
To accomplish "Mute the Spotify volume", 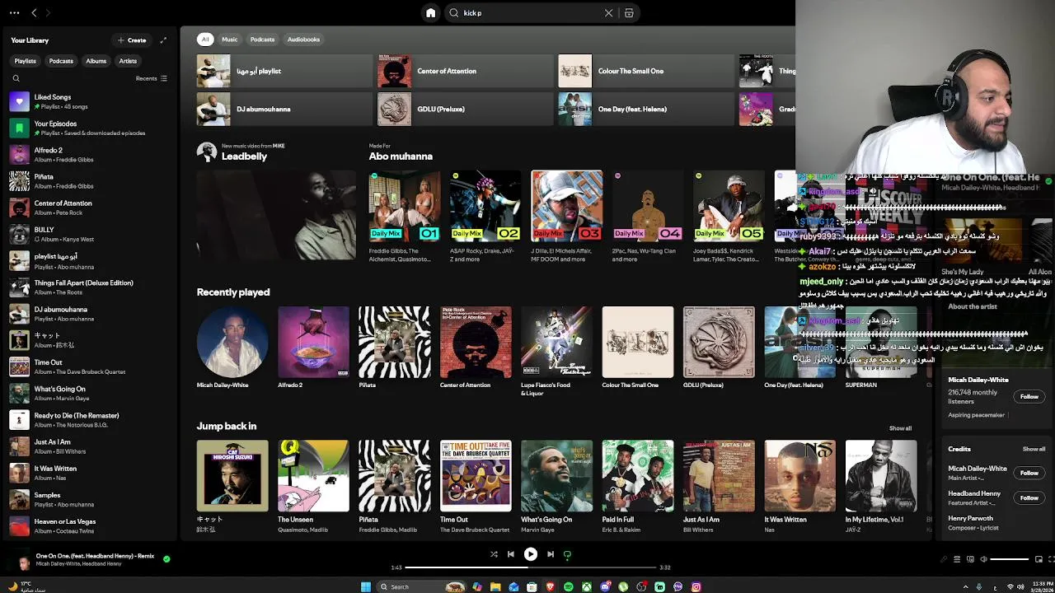I will click(983, 559).
